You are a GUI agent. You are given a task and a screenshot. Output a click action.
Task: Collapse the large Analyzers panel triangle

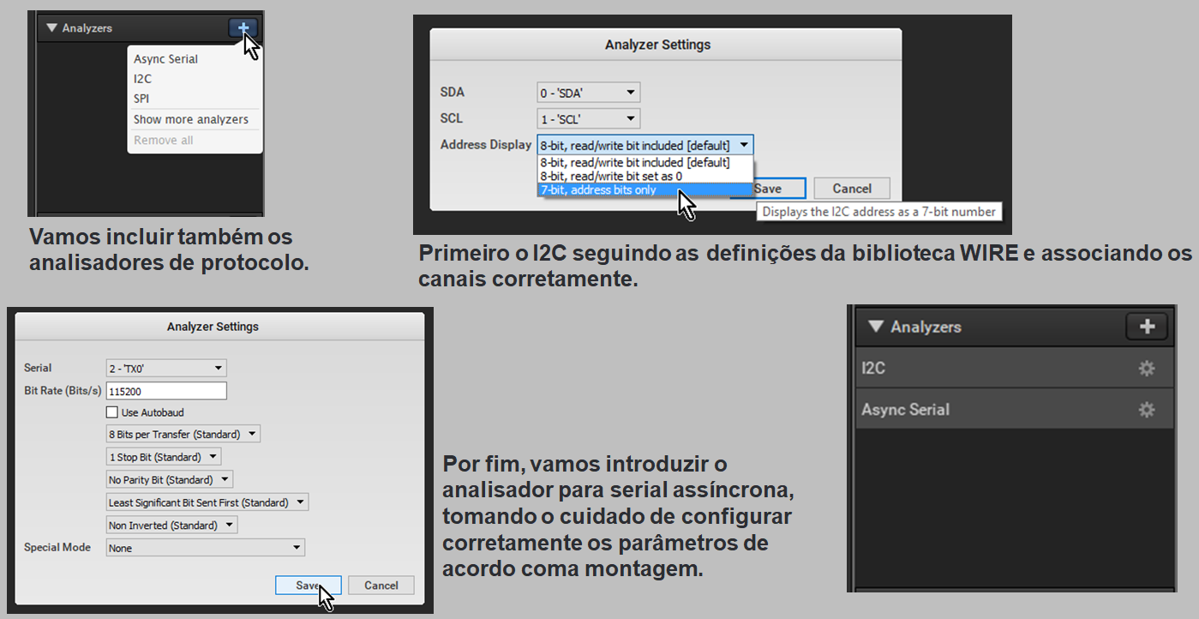coord(875,327)
